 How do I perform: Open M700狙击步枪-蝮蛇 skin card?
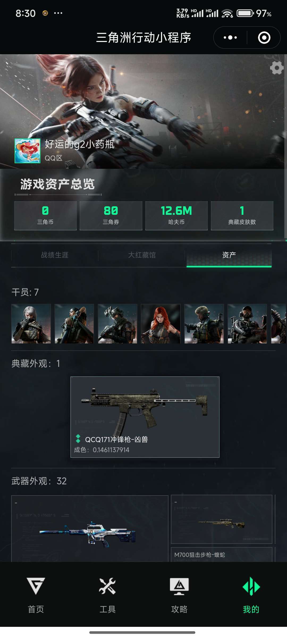pyautogui.click(x=222, y=528)
